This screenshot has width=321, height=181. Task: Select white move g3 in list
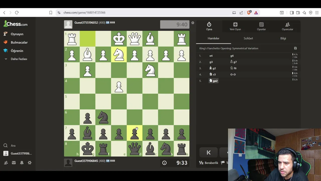point(211,62)
